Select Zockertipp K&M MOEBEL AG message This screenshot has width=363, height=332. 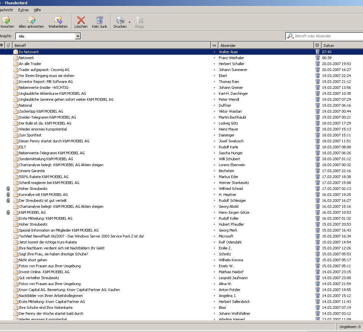click(x=41, y=111)
